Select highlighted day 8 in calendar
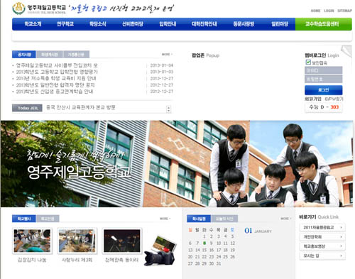355x279 pixels. 204,243
